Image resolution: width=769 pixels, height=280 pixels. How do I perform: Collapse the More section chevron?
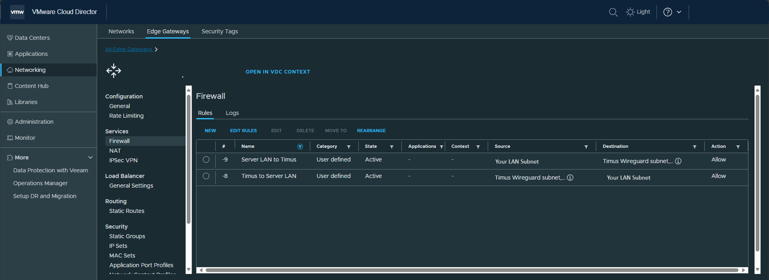pos(90,157)
